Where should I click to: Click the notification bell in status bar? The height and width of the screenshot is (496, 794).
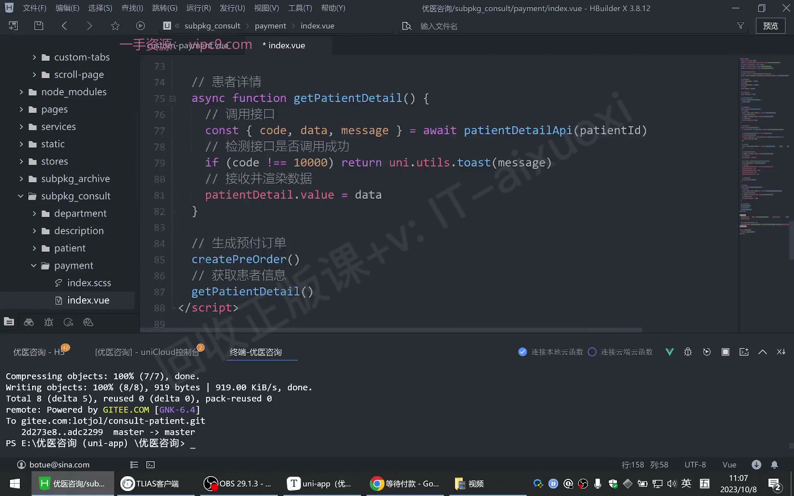click(774, 465)
